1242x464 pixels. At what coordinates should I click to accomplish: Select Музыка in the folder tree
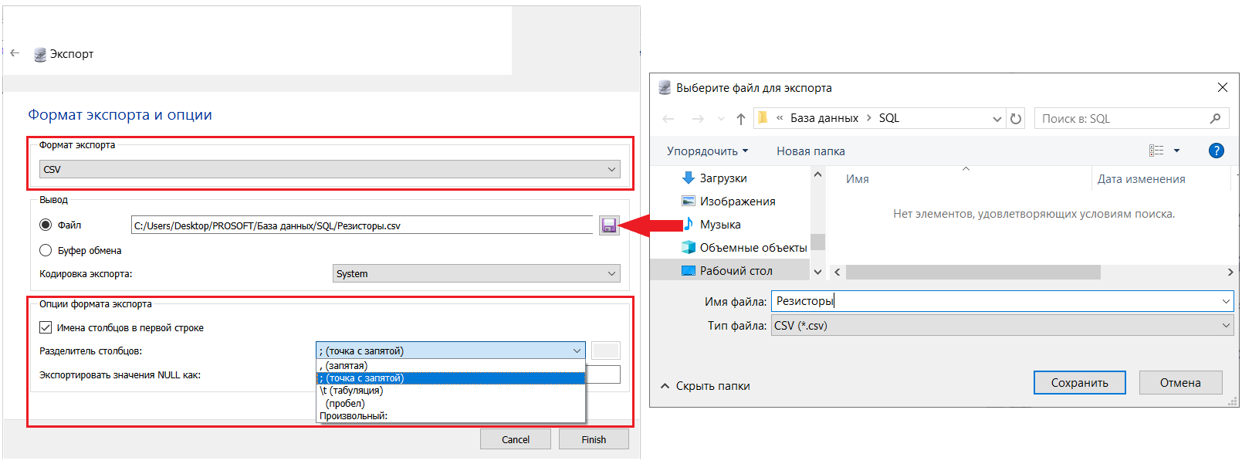(712, 224)
